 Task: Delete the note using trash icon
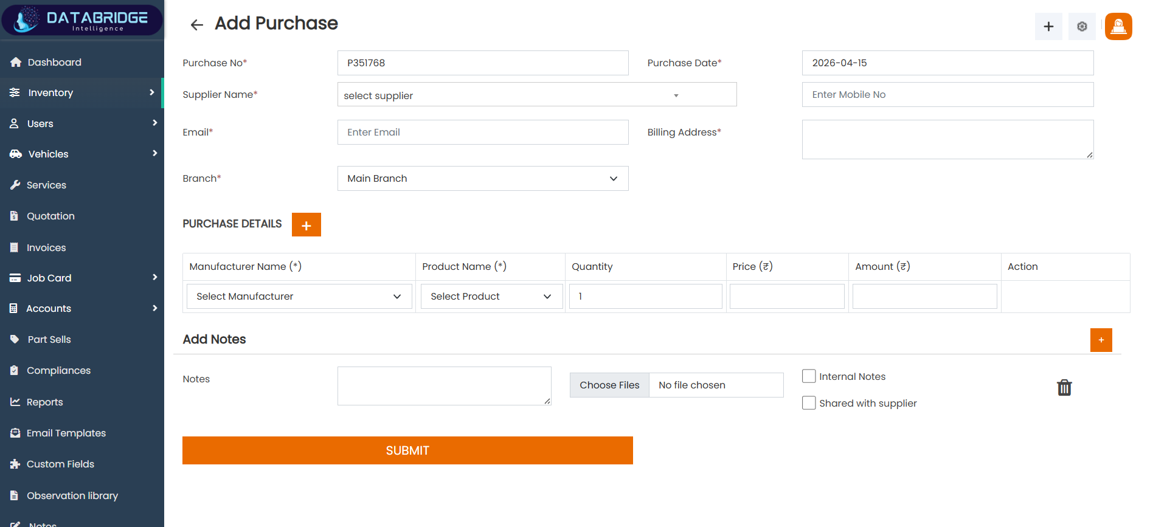pos(1064,388)
